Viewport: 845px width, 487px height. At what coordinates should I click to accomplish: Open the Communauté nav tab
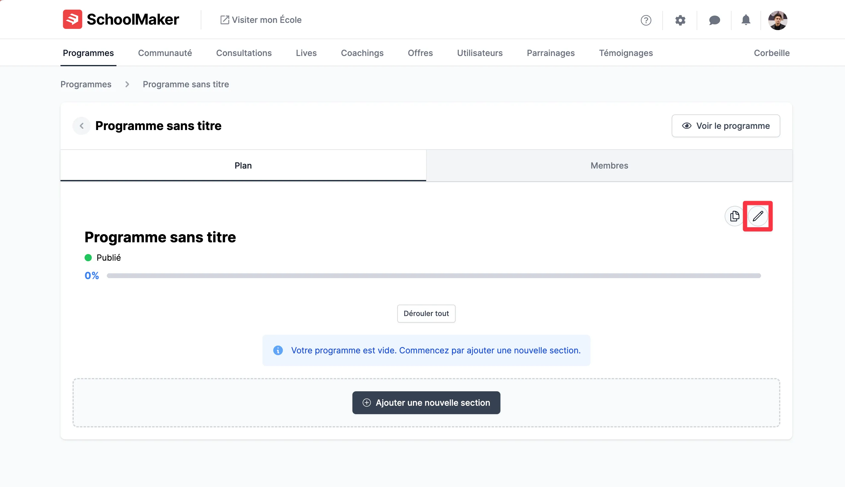coord(165,53)
